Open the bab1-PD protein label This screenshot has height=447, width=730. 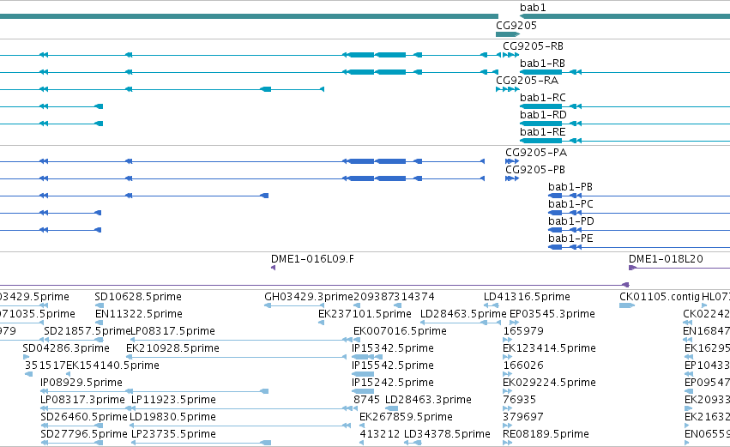(x=571, y=221)
